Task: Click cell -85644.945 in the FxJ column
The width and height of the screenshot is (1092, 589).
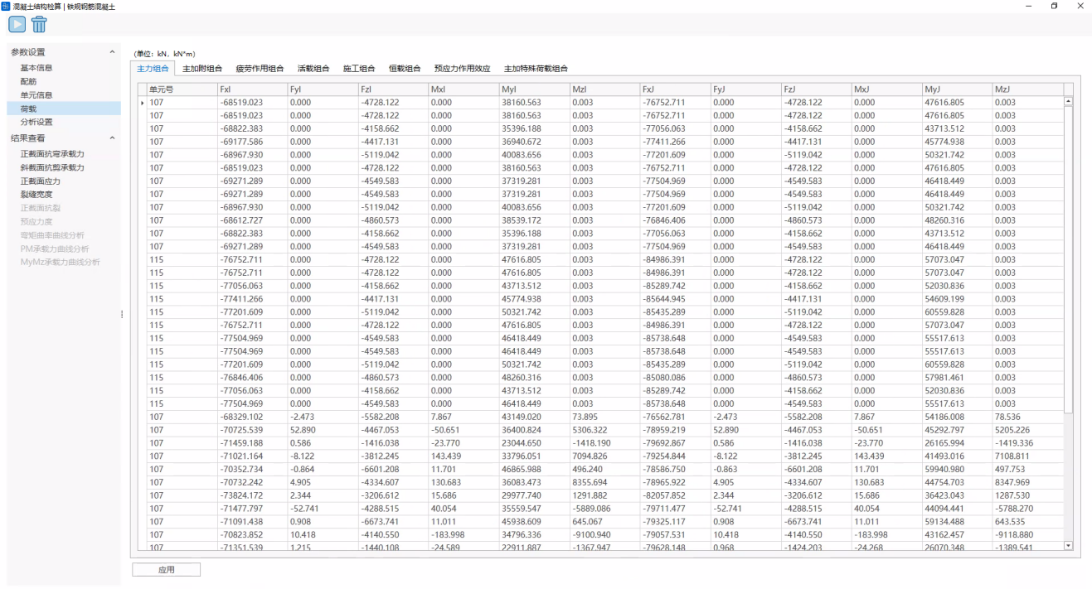Action: tap(675, 299)
